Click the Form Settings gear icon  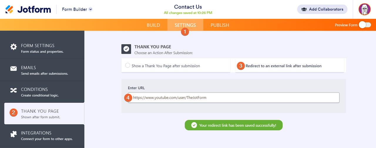(14, 47)
